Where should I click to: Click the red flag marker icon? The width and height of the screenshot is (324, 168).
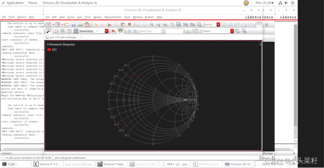(113, 31)
